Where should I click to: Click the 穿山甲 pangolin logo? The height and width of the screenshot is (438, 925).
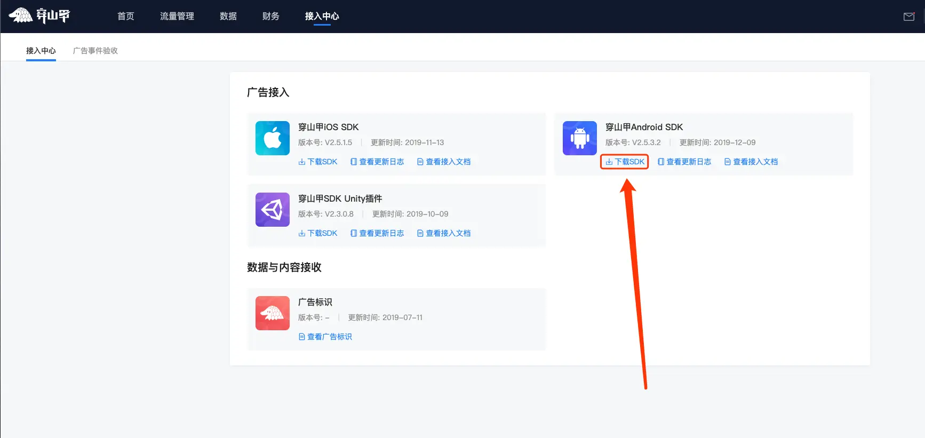39,16
